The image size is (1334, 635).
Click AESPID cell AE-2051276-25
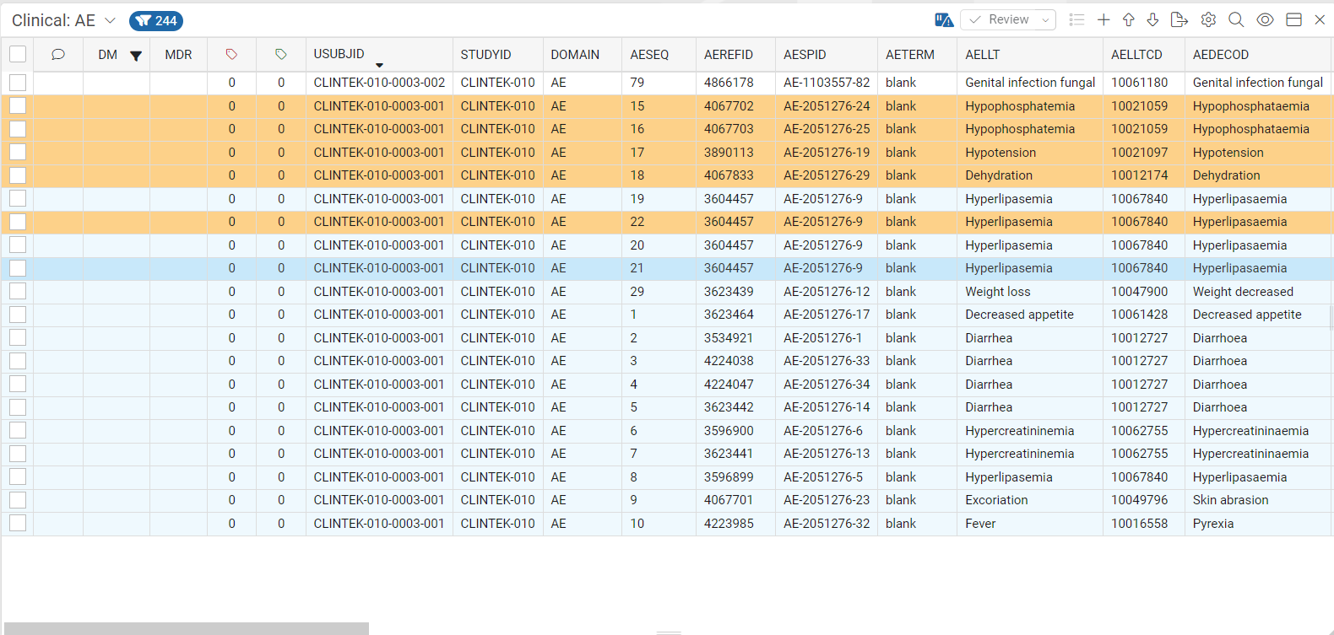click(827, 129)
